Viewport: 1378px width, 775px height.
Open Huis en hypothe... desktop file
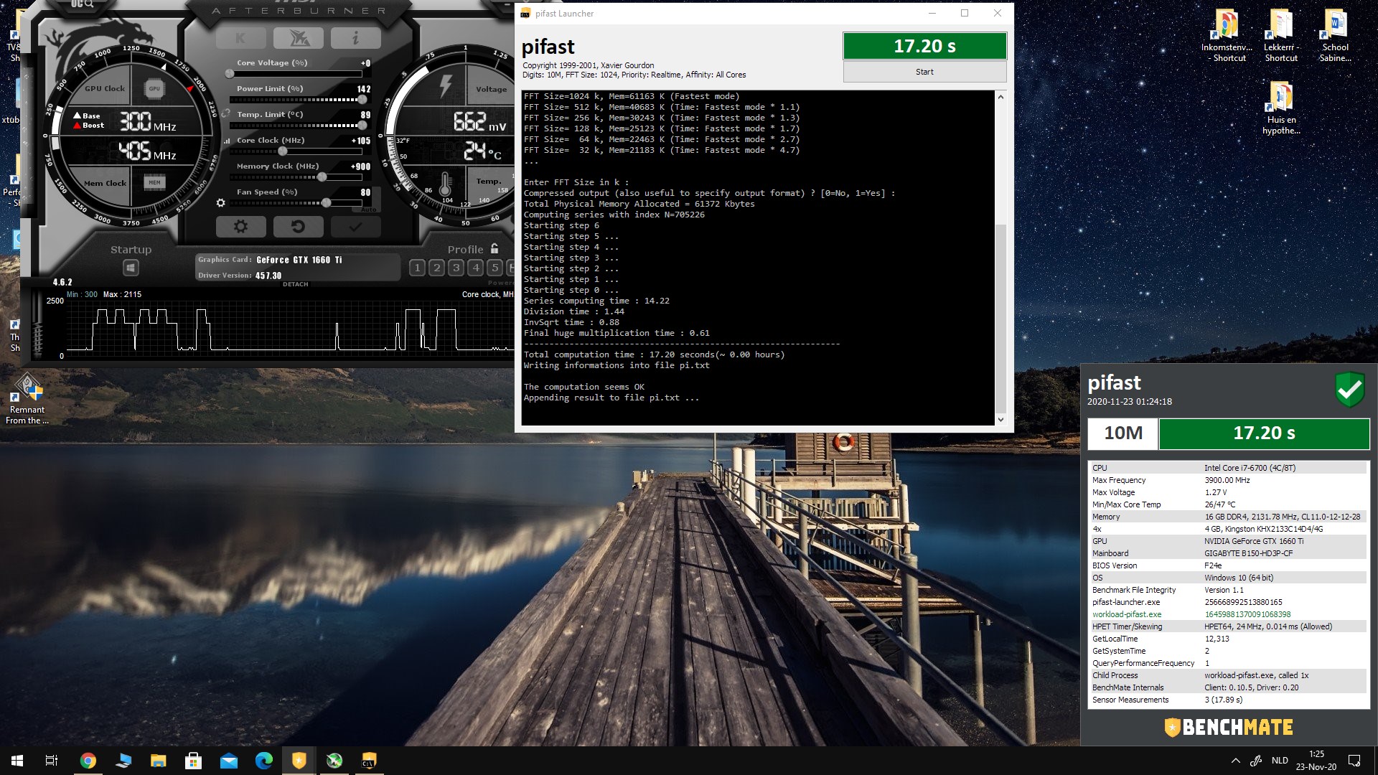pos(1281,108)
